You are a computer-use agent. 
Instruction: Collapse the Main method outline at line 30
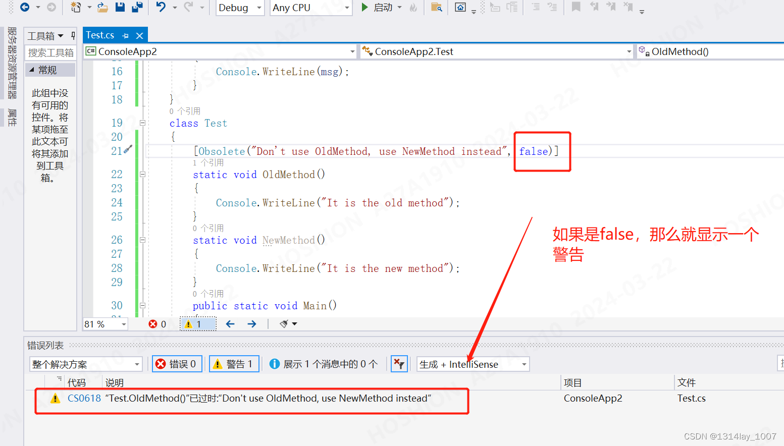[142, 305]
